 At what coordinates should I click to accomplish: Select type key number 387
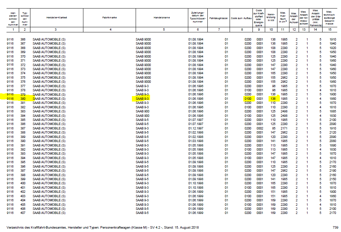pos(23,128)
